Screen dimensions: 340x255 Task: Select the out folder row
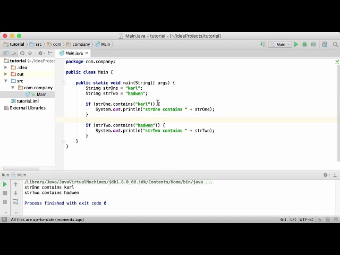pos(27,74)
